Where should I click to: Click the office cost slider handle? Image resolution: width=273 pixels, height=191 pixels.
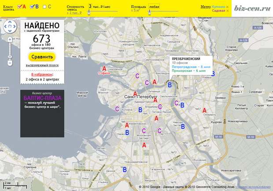point(89,12)
